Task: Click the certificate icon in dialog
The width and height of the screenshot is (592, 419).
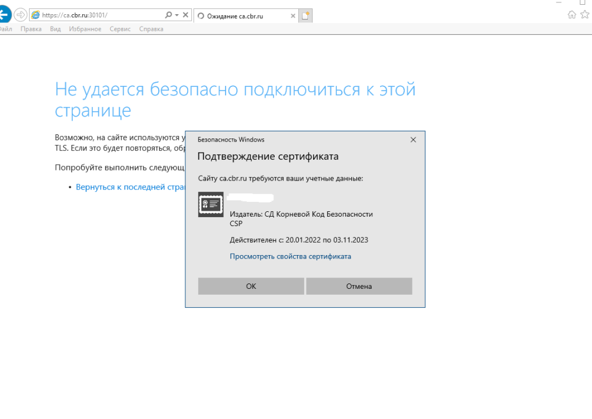Action: (x=211, y=204)
